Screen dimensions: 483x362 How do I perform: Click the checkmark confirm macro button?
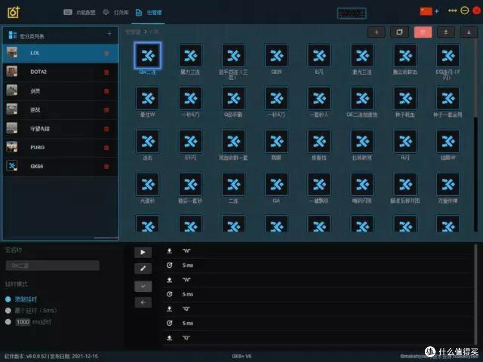(x=143, y=286)
